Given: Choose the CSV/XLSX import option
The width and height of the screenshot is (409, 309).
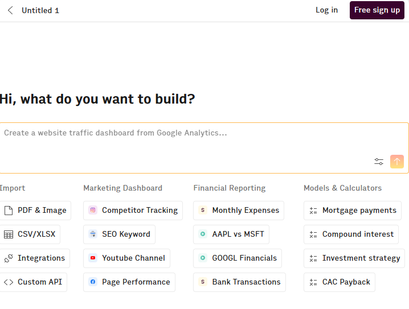Looking at the screenshot, I should tap(30, 234).
